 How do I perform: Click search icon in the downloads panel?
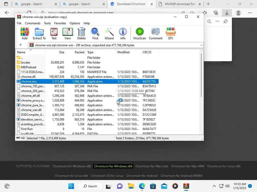coord(209,21)
